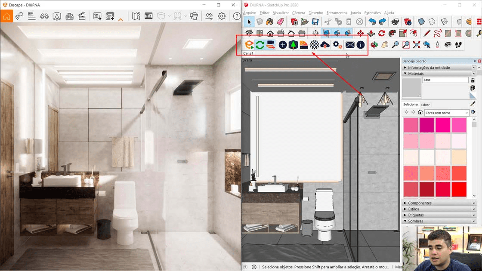Open Enscape help question mark
This screenshot has height=271, width=482.
[x=236, y=16]
